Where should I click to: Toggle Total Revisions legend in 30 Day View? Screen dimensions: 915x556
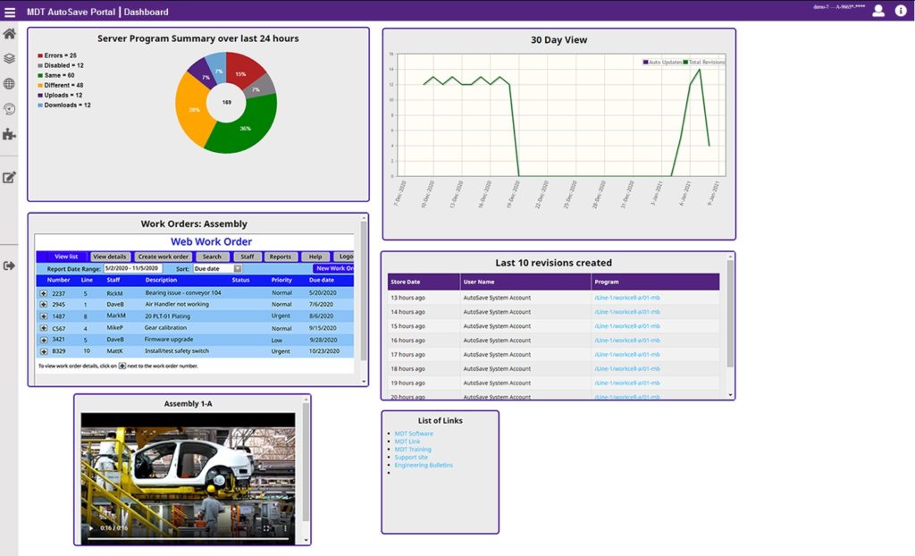704,63
